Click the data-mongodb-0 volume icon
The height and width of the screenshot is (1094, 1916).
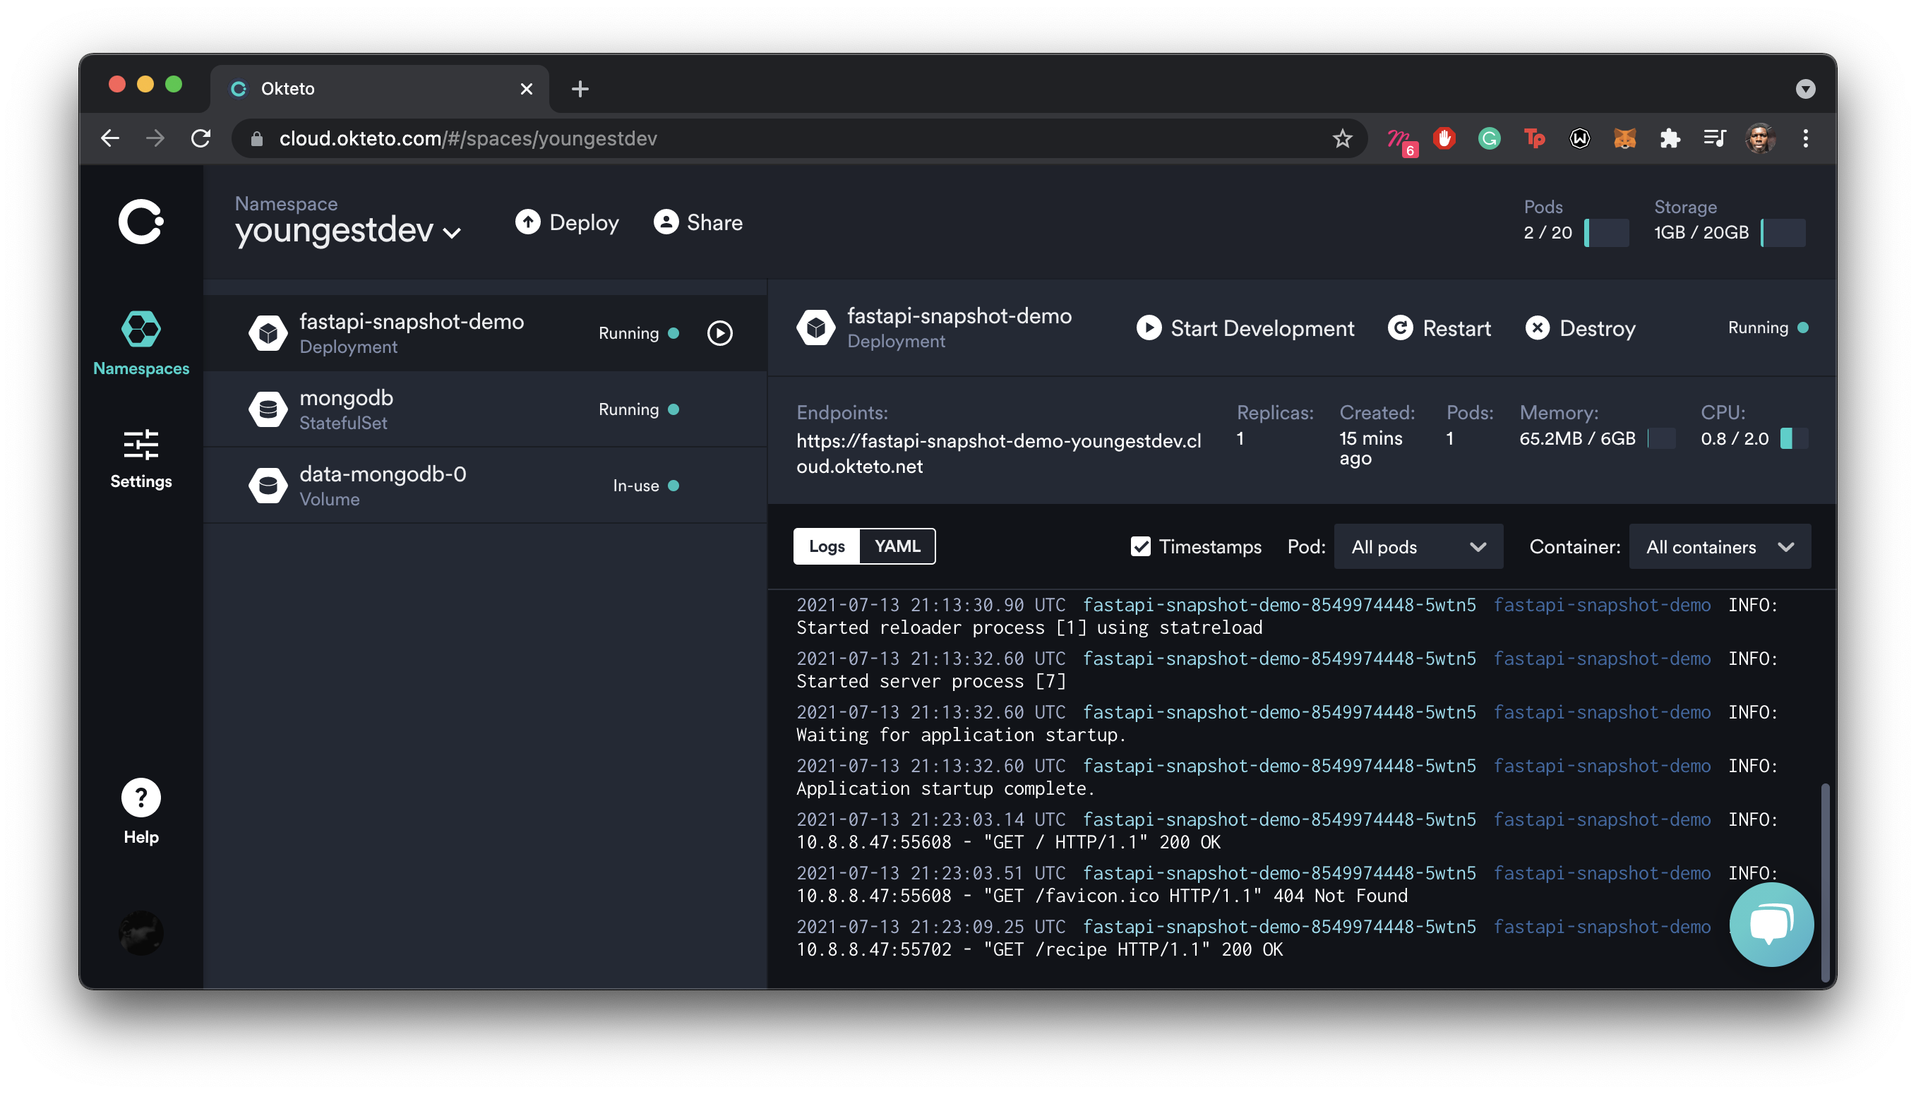coord(268,486)
